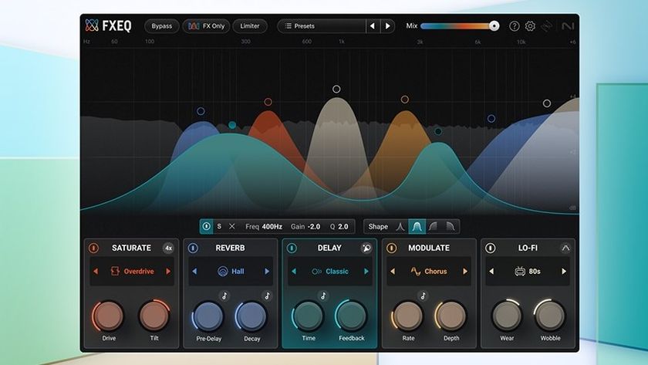The height and width of the screenshot is (365, 648).
Task: Click the Freq 400Hz value field
Action: pos(264,227)
